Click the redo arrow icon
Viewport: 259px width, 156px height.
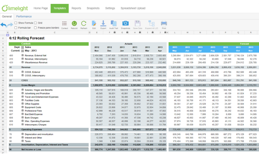click(x=10, y=25)
